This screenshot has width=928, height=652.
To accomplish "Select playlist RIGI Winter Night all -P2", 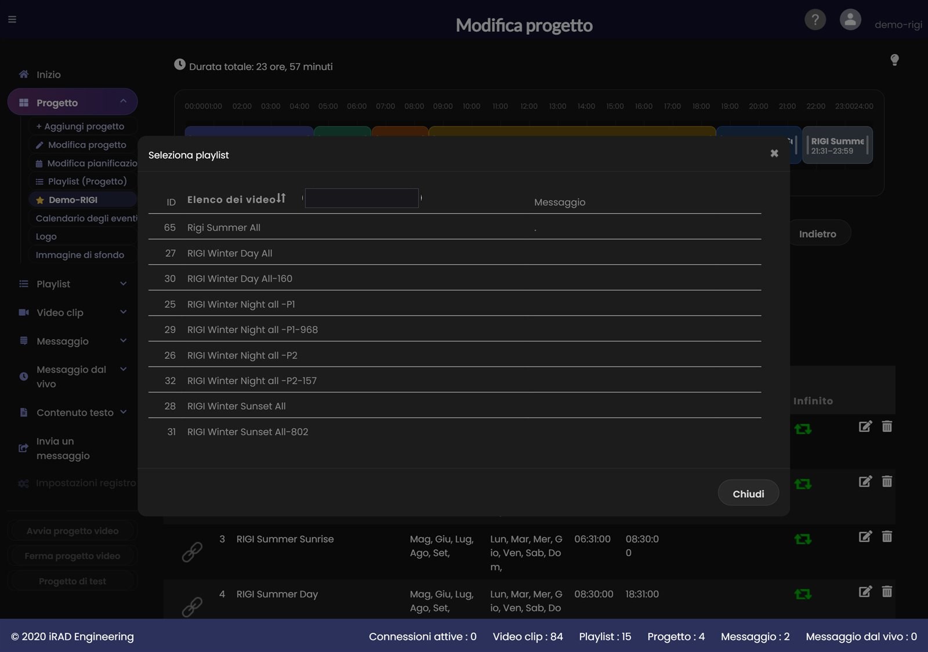I will (x=455, y=355).
